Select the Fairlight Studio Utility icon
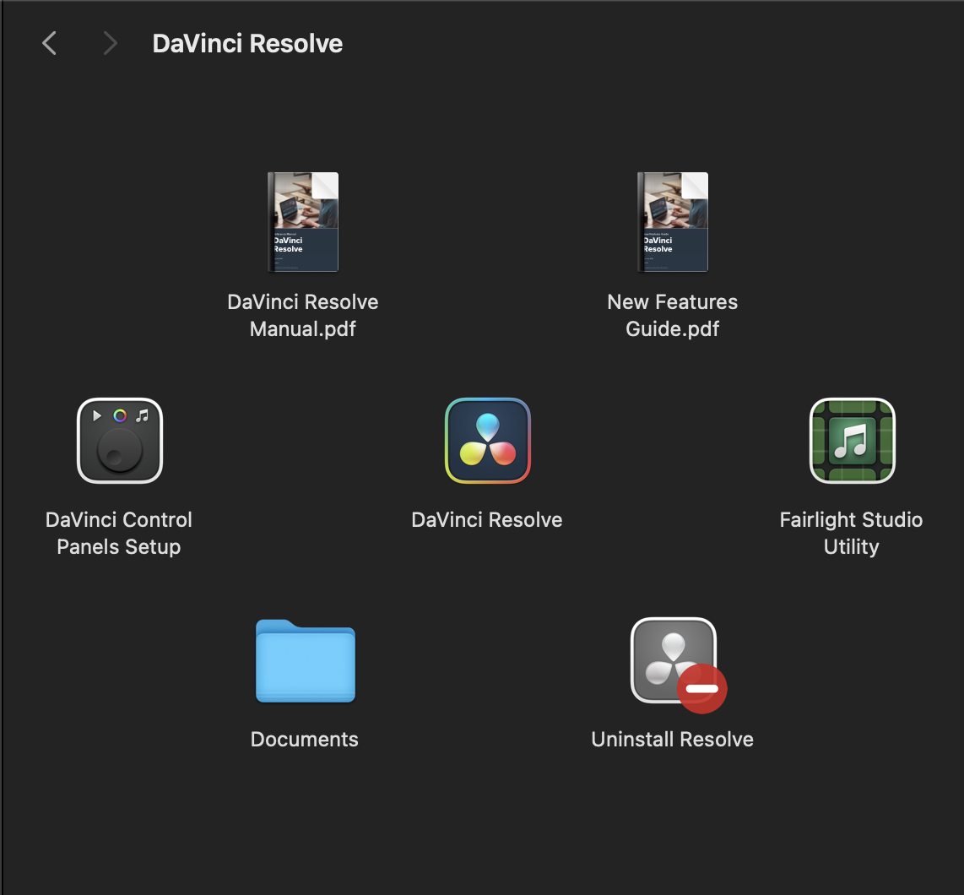964x895 pixels. click(851, 441)
